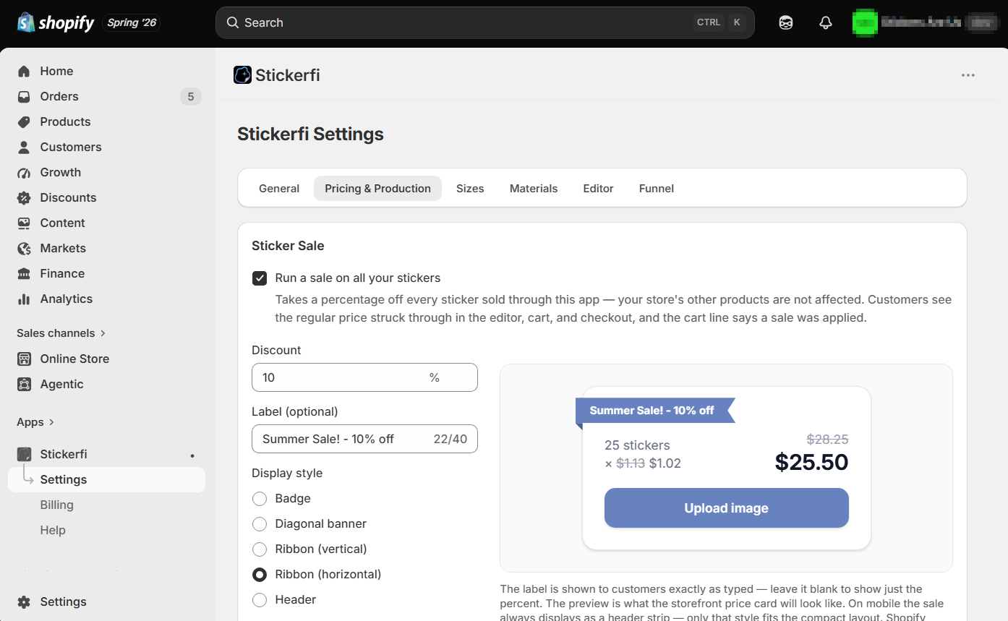This screenshot has height=621, width=1008.
Task: Switch to the Materials tab
Action: click(x=534, y=189)
